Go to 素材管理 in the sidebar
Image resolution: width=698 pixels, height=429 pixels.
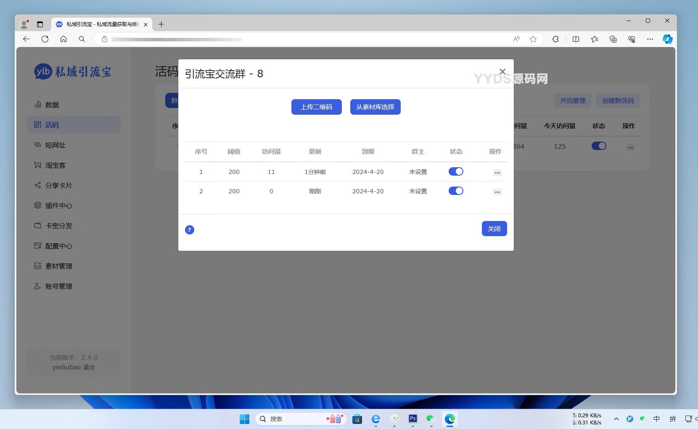59,266
